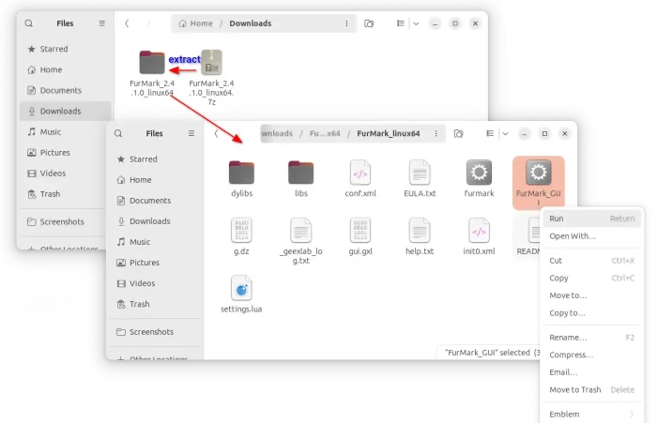The height and width of the screenshot is (423, 657).
Task: Select the conf.xml file icon
Action: pyautogui.click(x=360, y=173)
